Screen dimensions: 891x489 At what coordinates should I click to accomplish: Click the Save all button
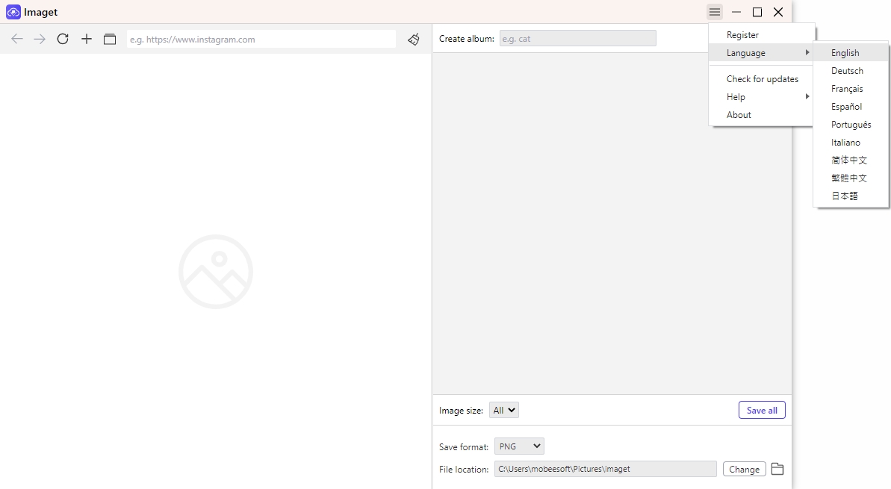click(762, 410)
